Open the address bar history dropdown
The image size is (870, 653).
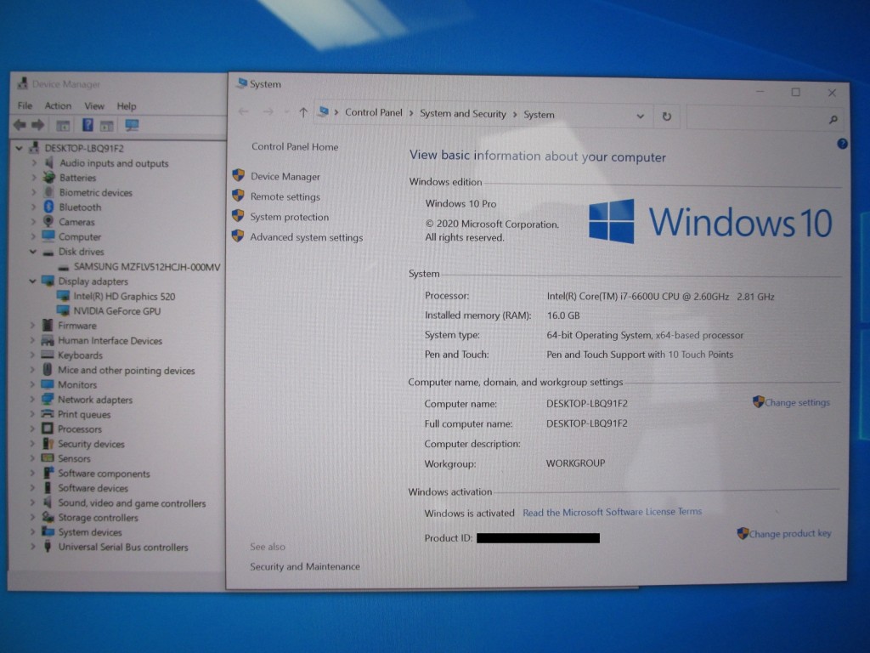(x=641, y=116)
